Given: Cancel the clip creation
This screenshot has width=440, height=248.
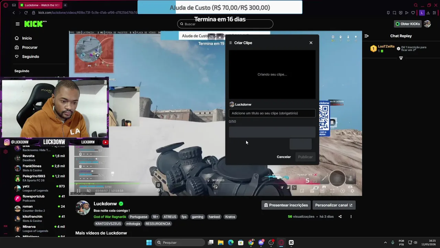Looking at the screenshot, I should coord(284,157).
